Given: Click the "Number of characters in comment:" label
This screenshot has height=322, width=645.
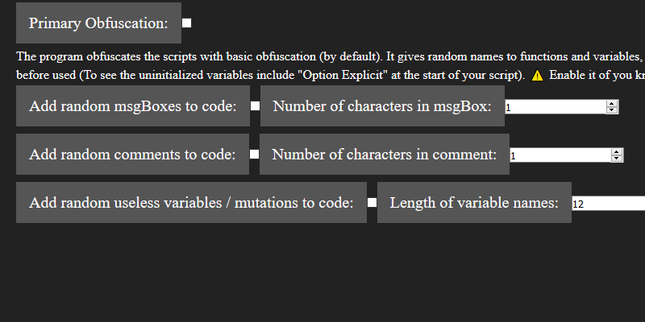Looking at the screenshot, I should click(x=385, y=155).
